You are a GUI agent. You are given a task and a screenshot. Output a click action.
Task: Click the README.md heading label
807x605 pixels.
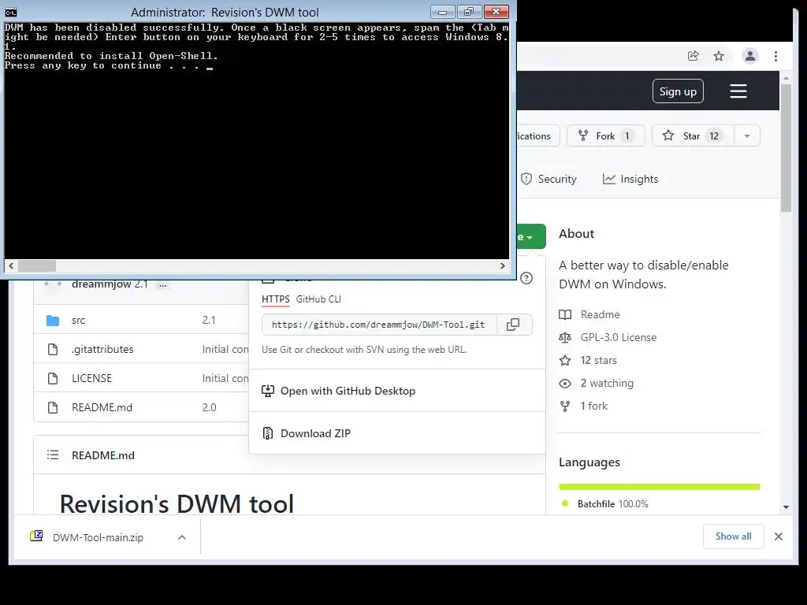point(103,455)
